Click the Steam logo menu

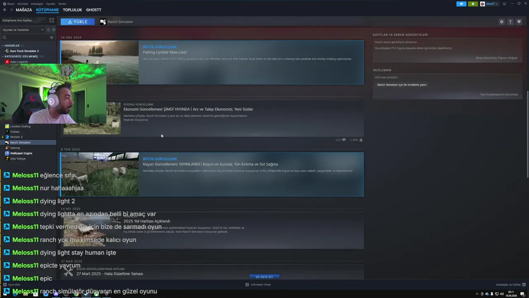coord(5,4)
